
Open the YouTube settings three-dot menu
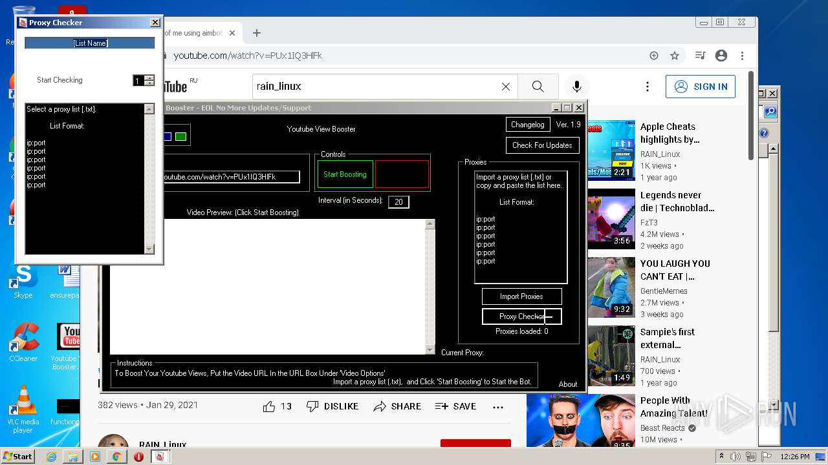(648, 87)
